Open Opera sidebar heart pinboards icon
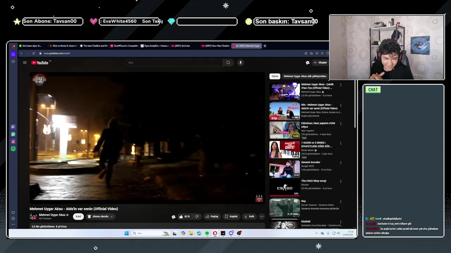The image size is (451, 253). (x=13, y=213)
